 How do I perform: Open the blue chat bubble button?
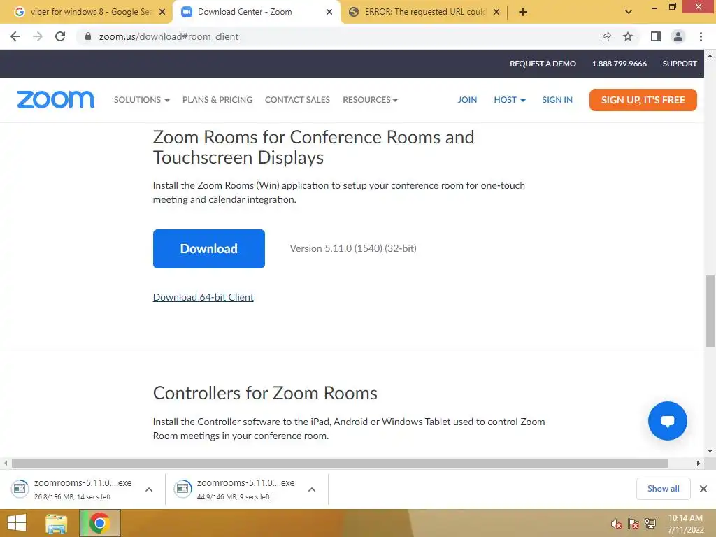tap(667, 421)
